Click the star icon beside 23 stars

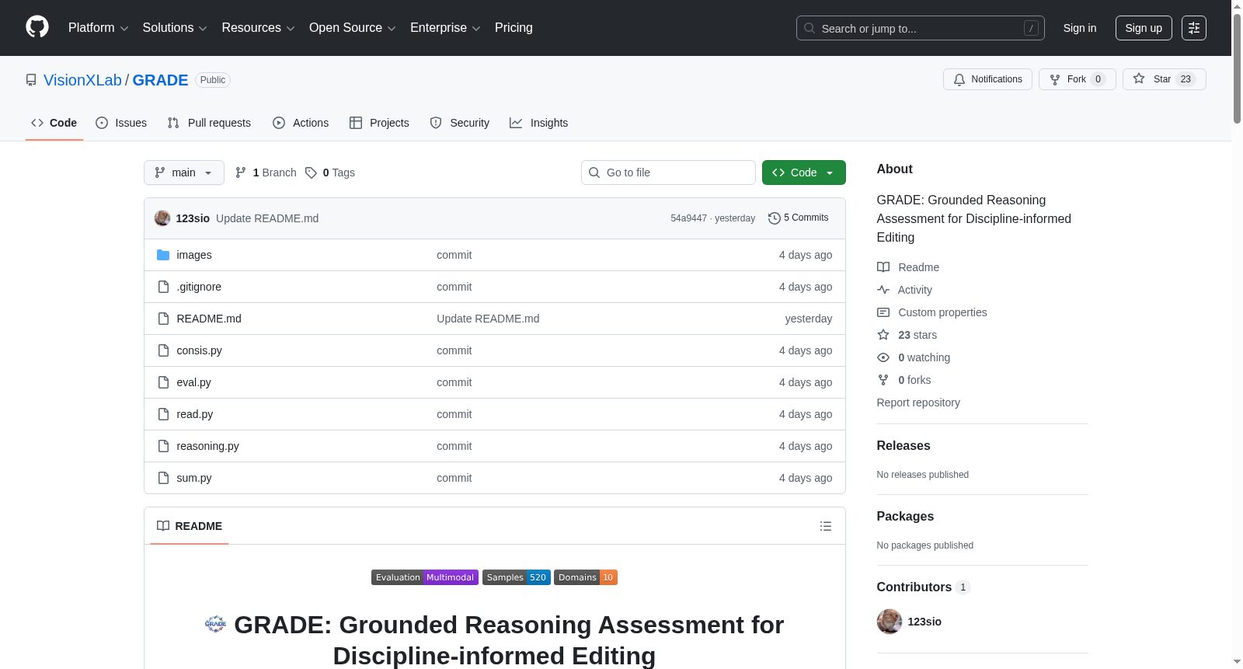pos(883,335)
